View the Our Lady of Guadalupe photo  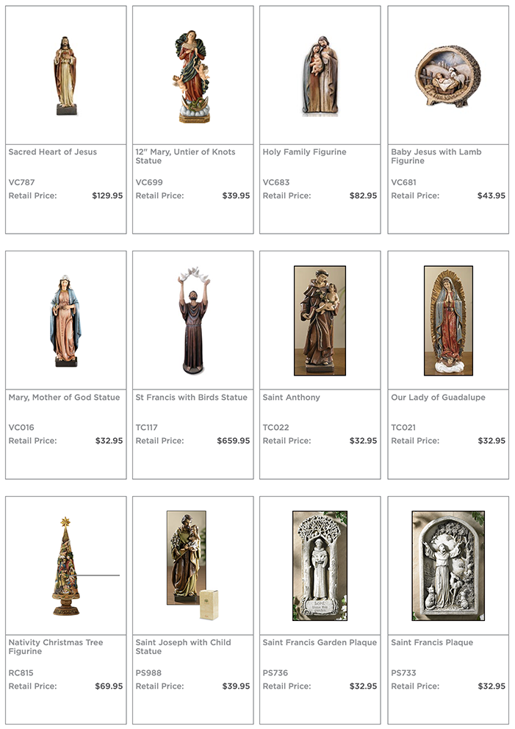point(448,320)
